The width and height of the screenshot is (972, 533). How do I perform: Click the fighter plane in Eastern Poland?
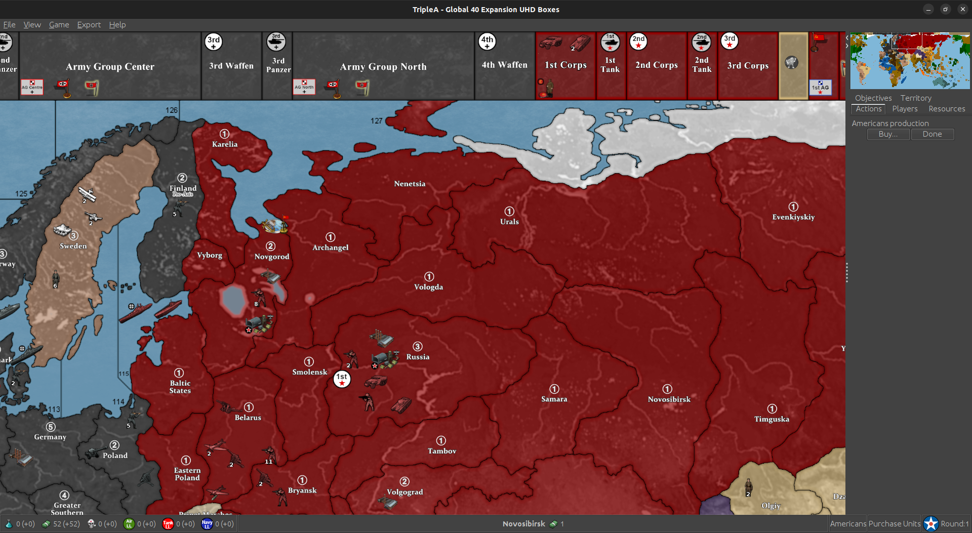click(216, 445)
